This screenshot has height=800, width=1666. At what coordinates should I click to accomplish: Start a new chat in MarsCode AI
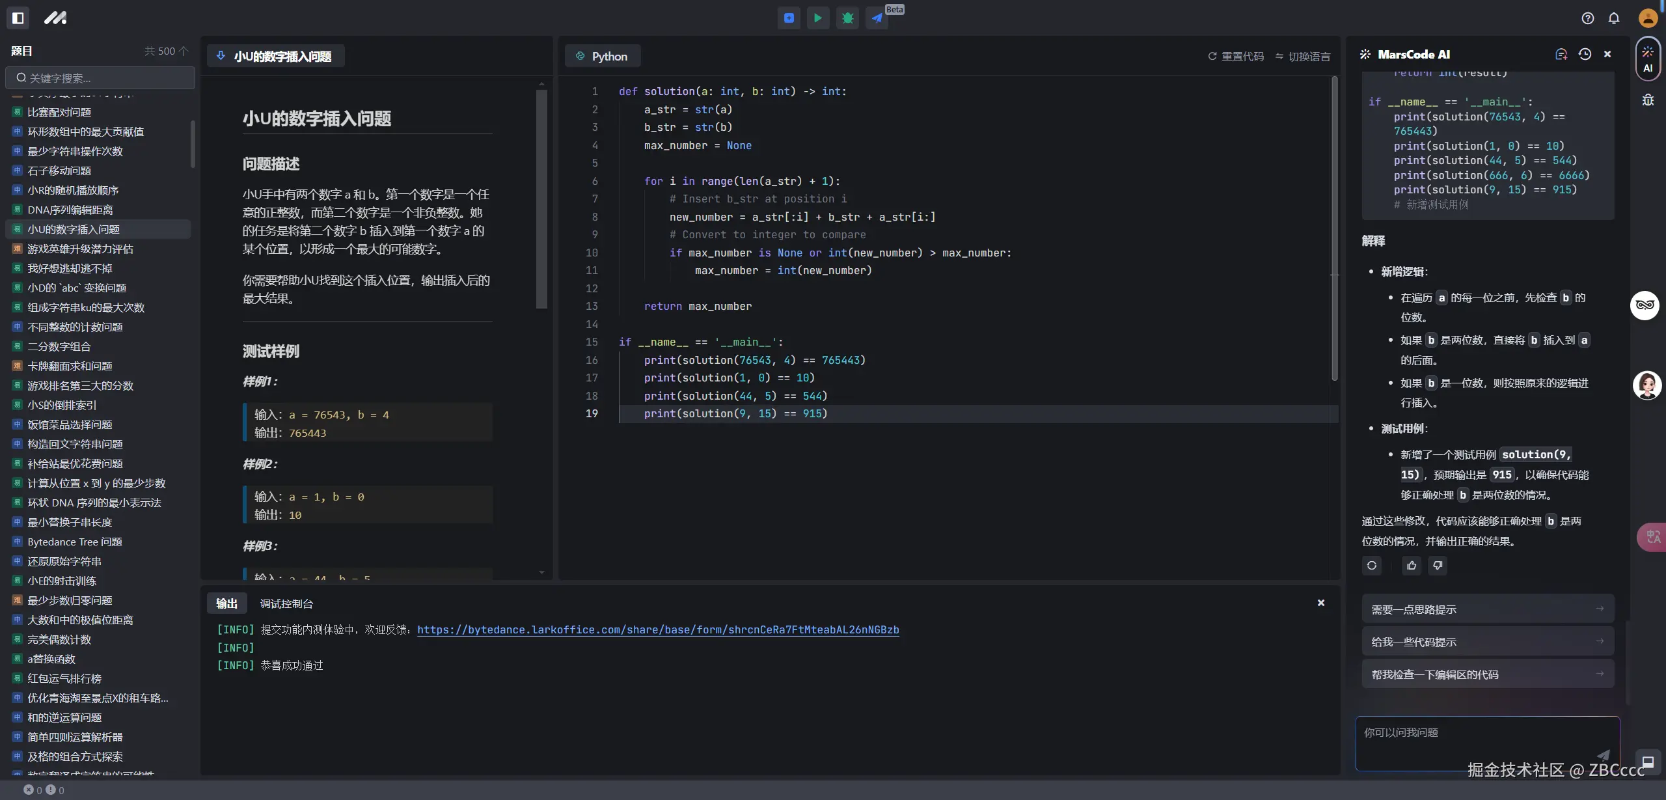click(1561, 55)
